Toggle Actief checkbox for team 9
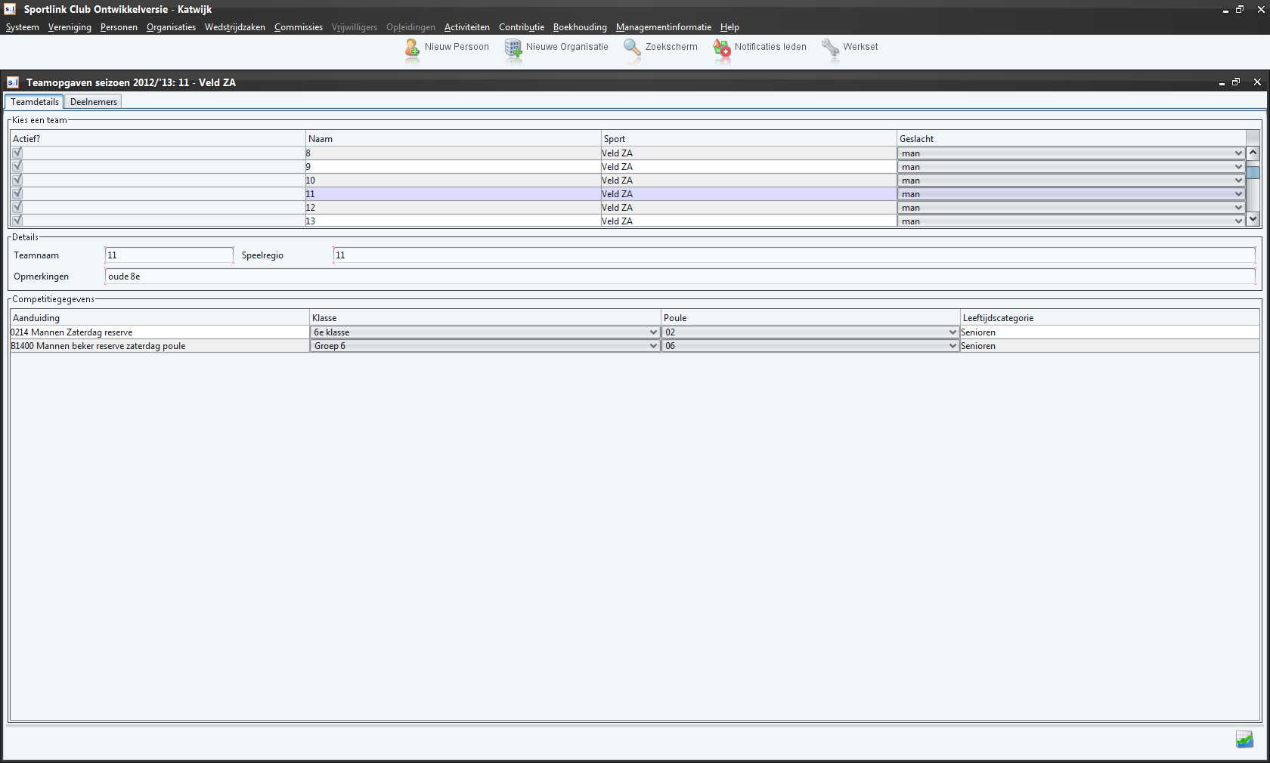This screenshot has height=763, width=1270. tap(17, 166)
